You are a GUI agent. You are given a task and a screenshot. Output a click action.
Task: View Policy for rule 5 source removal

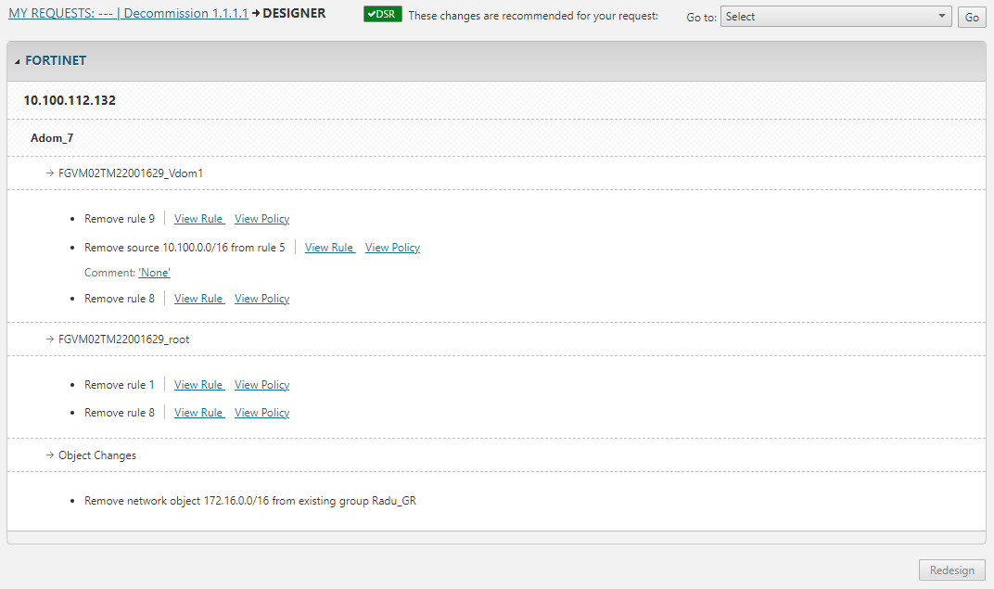coord(392,248)
